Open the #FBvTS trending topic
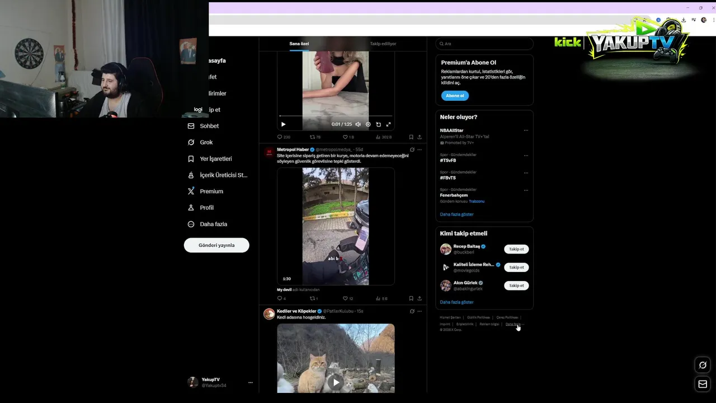The height and width of the screenshot is (403, 716). [448, 178]
